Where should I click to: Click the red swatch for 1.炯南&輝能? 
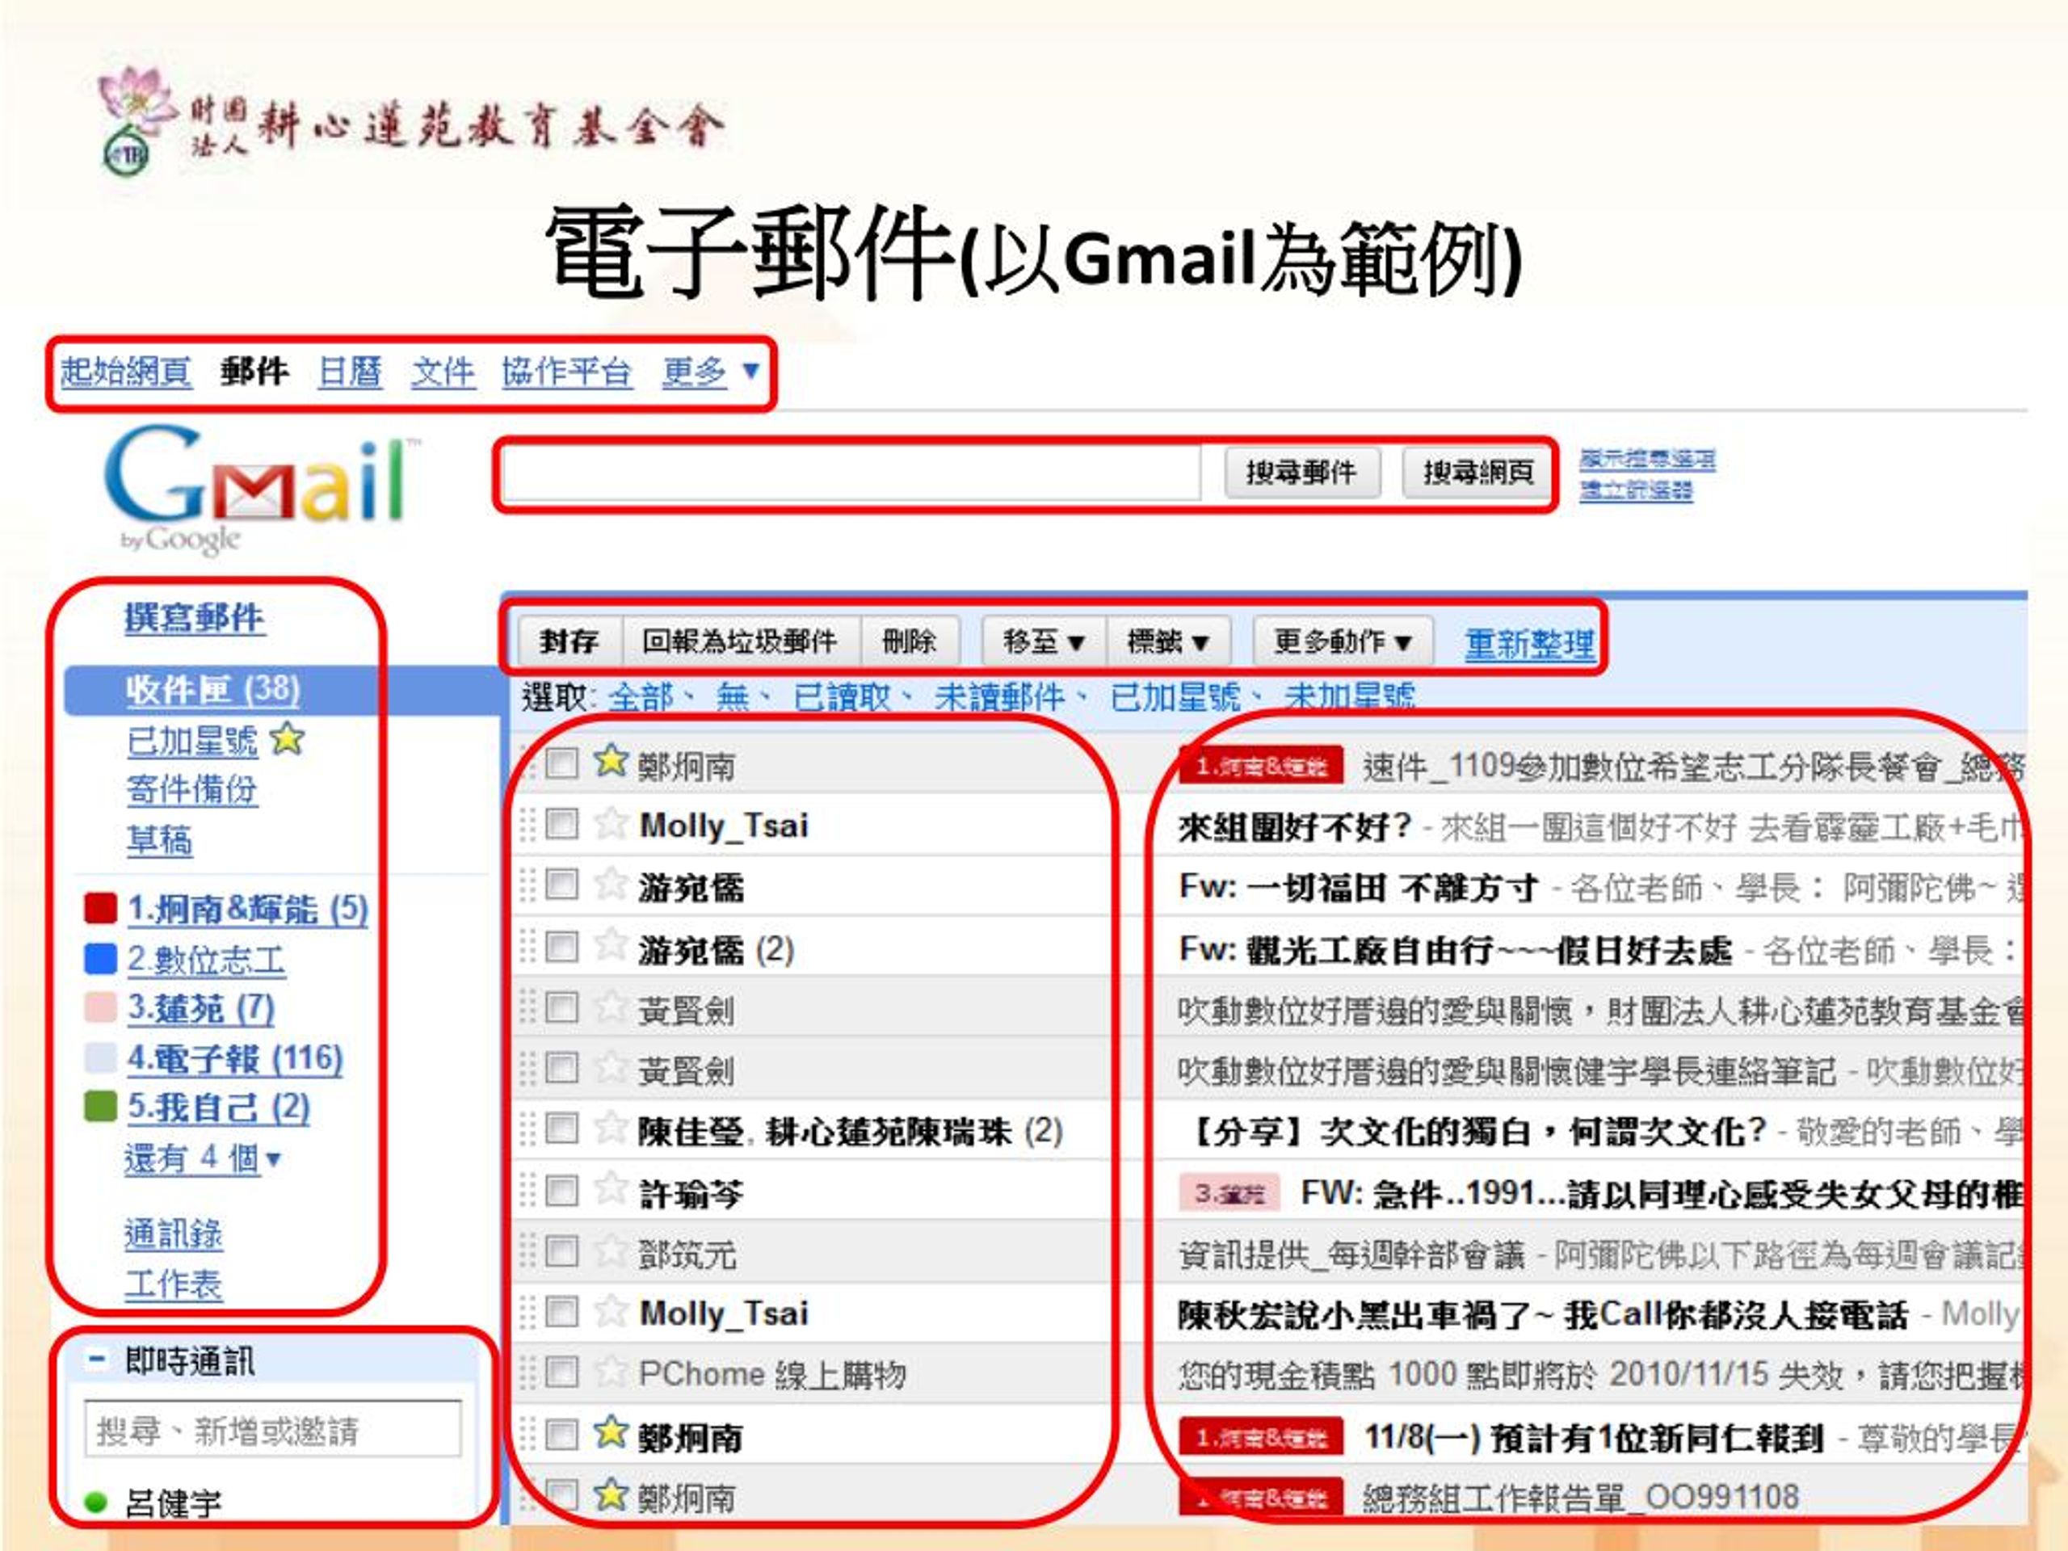tap(100, 908)
